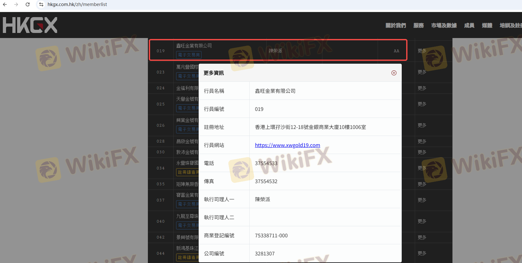Screen dimensions: 522x263
Task: Reload the current page
Action: click(x=28, y=4)
